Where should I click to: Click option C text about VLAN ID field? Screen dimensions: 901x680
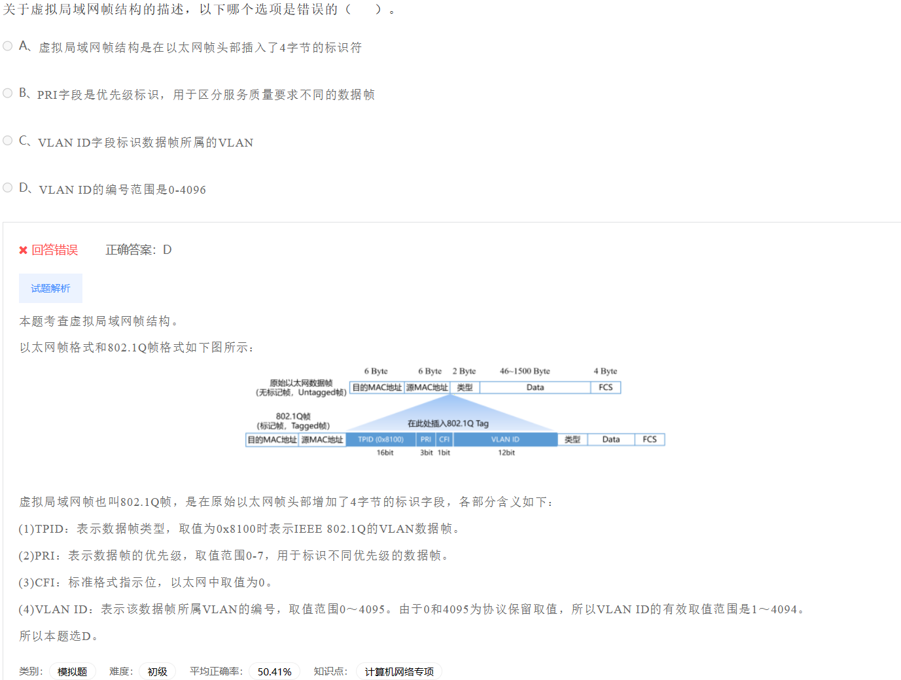click(145, 143)
